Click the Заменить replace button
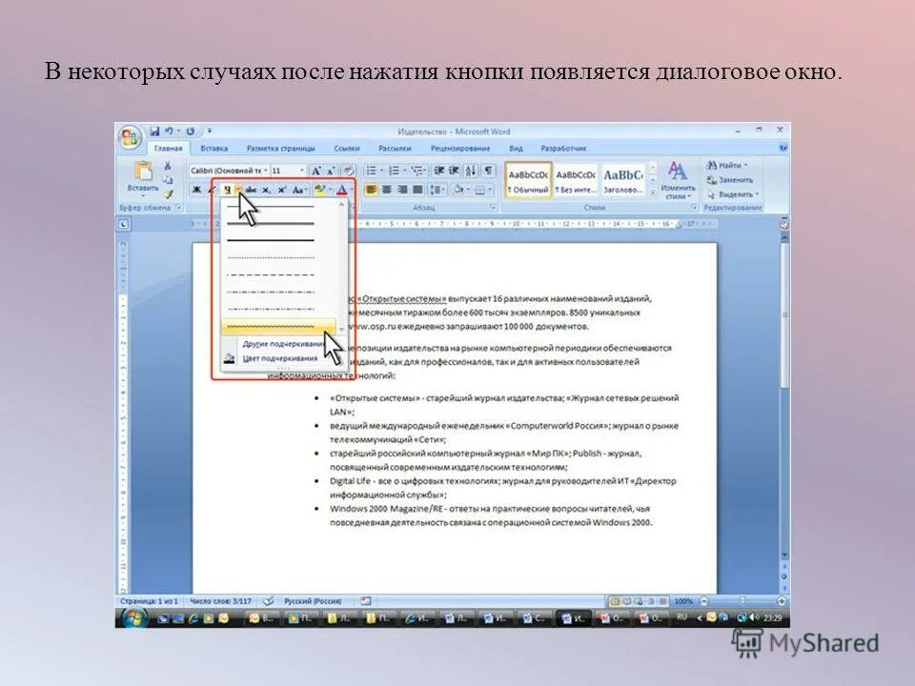The image size is (915, 686). (730, 180)
